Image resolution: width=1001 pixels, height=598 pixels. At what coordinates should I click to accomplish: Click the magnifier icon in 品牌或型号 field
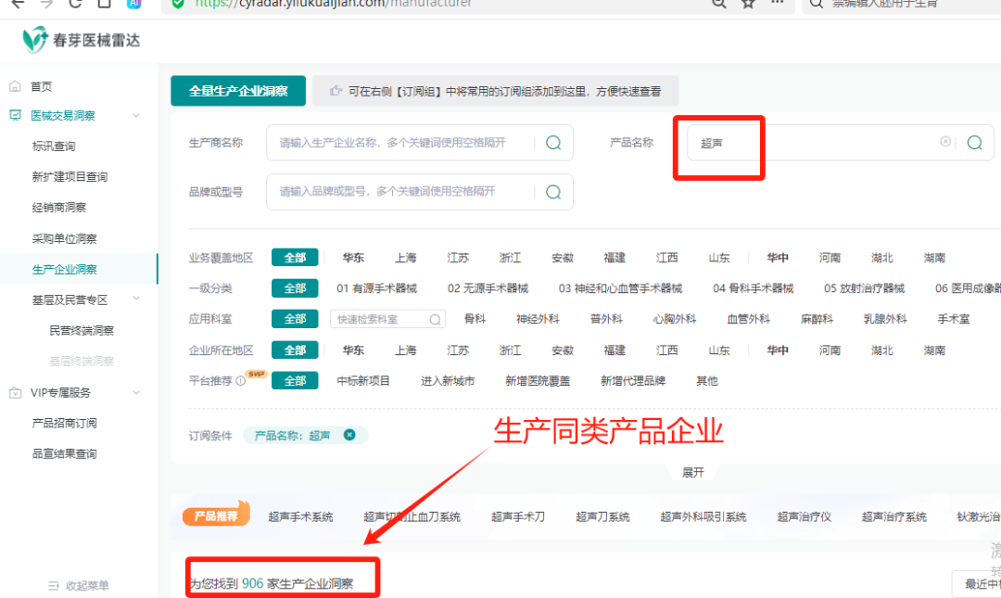553,192
